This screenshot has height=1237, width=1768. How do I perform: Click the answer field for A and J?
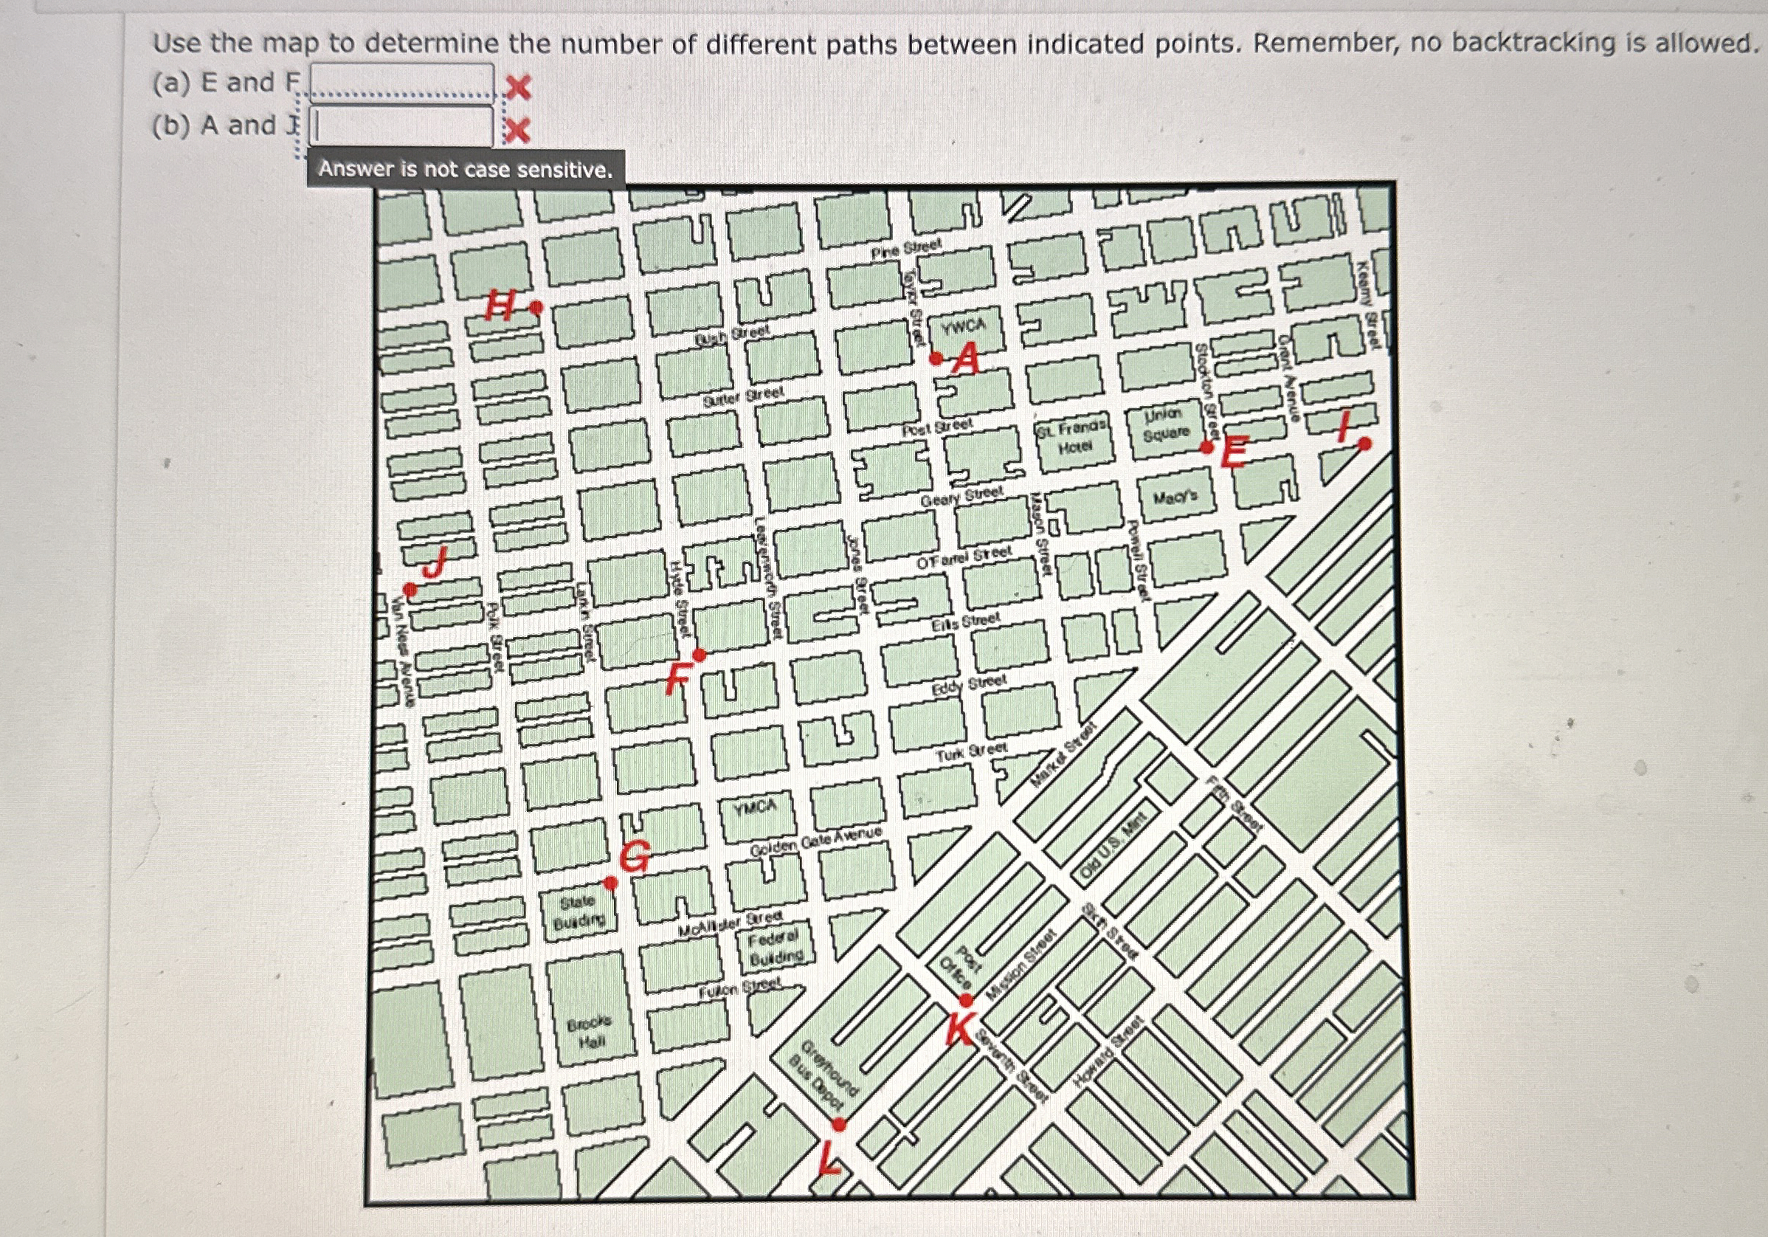coord(402,126)
